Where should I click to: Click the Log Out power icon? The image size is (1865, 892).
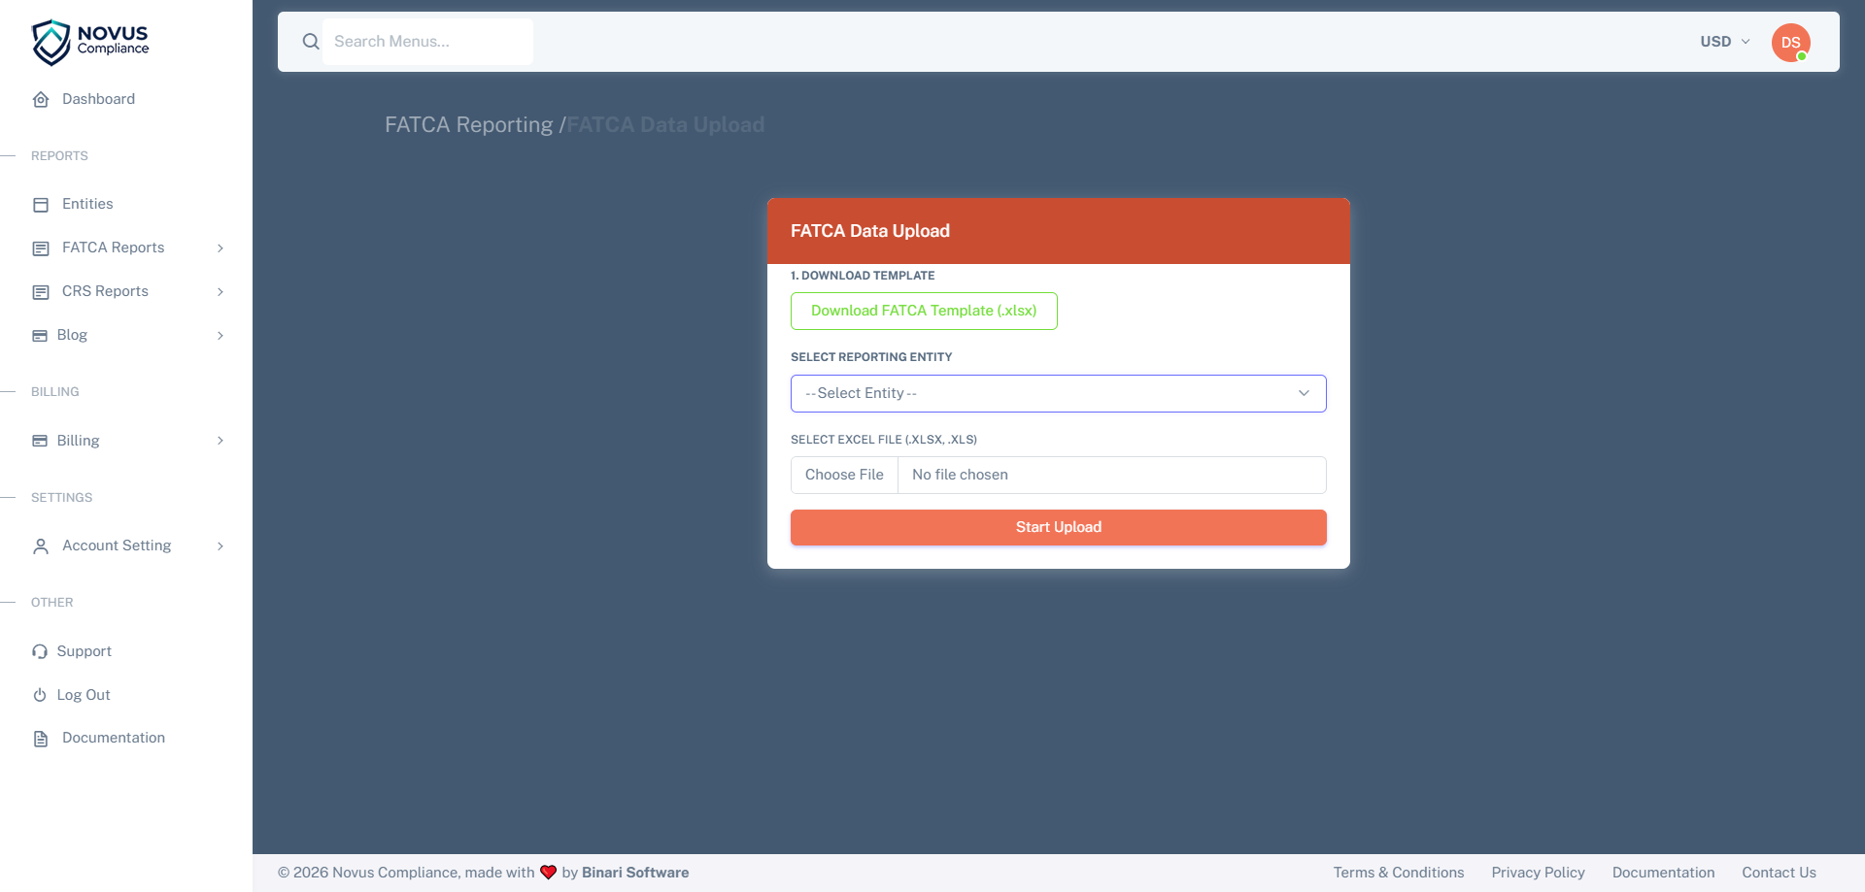(40, 695)
